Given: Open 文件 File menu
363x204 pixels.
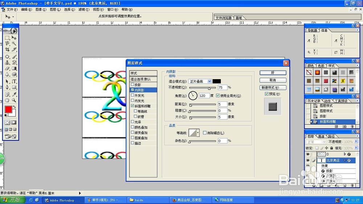Looking at the screenshot, I should pyautogui.click(x=12, y=9).
